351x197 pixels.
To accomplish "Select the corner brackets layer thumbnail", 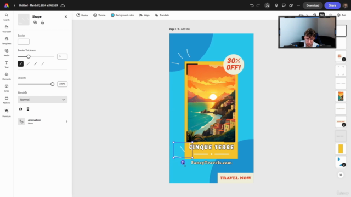I will [x=341, y=71].
